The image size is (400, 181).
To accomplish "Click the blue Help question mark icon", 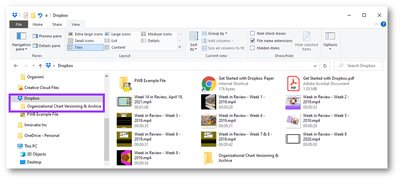I will (x=383, y=24).
